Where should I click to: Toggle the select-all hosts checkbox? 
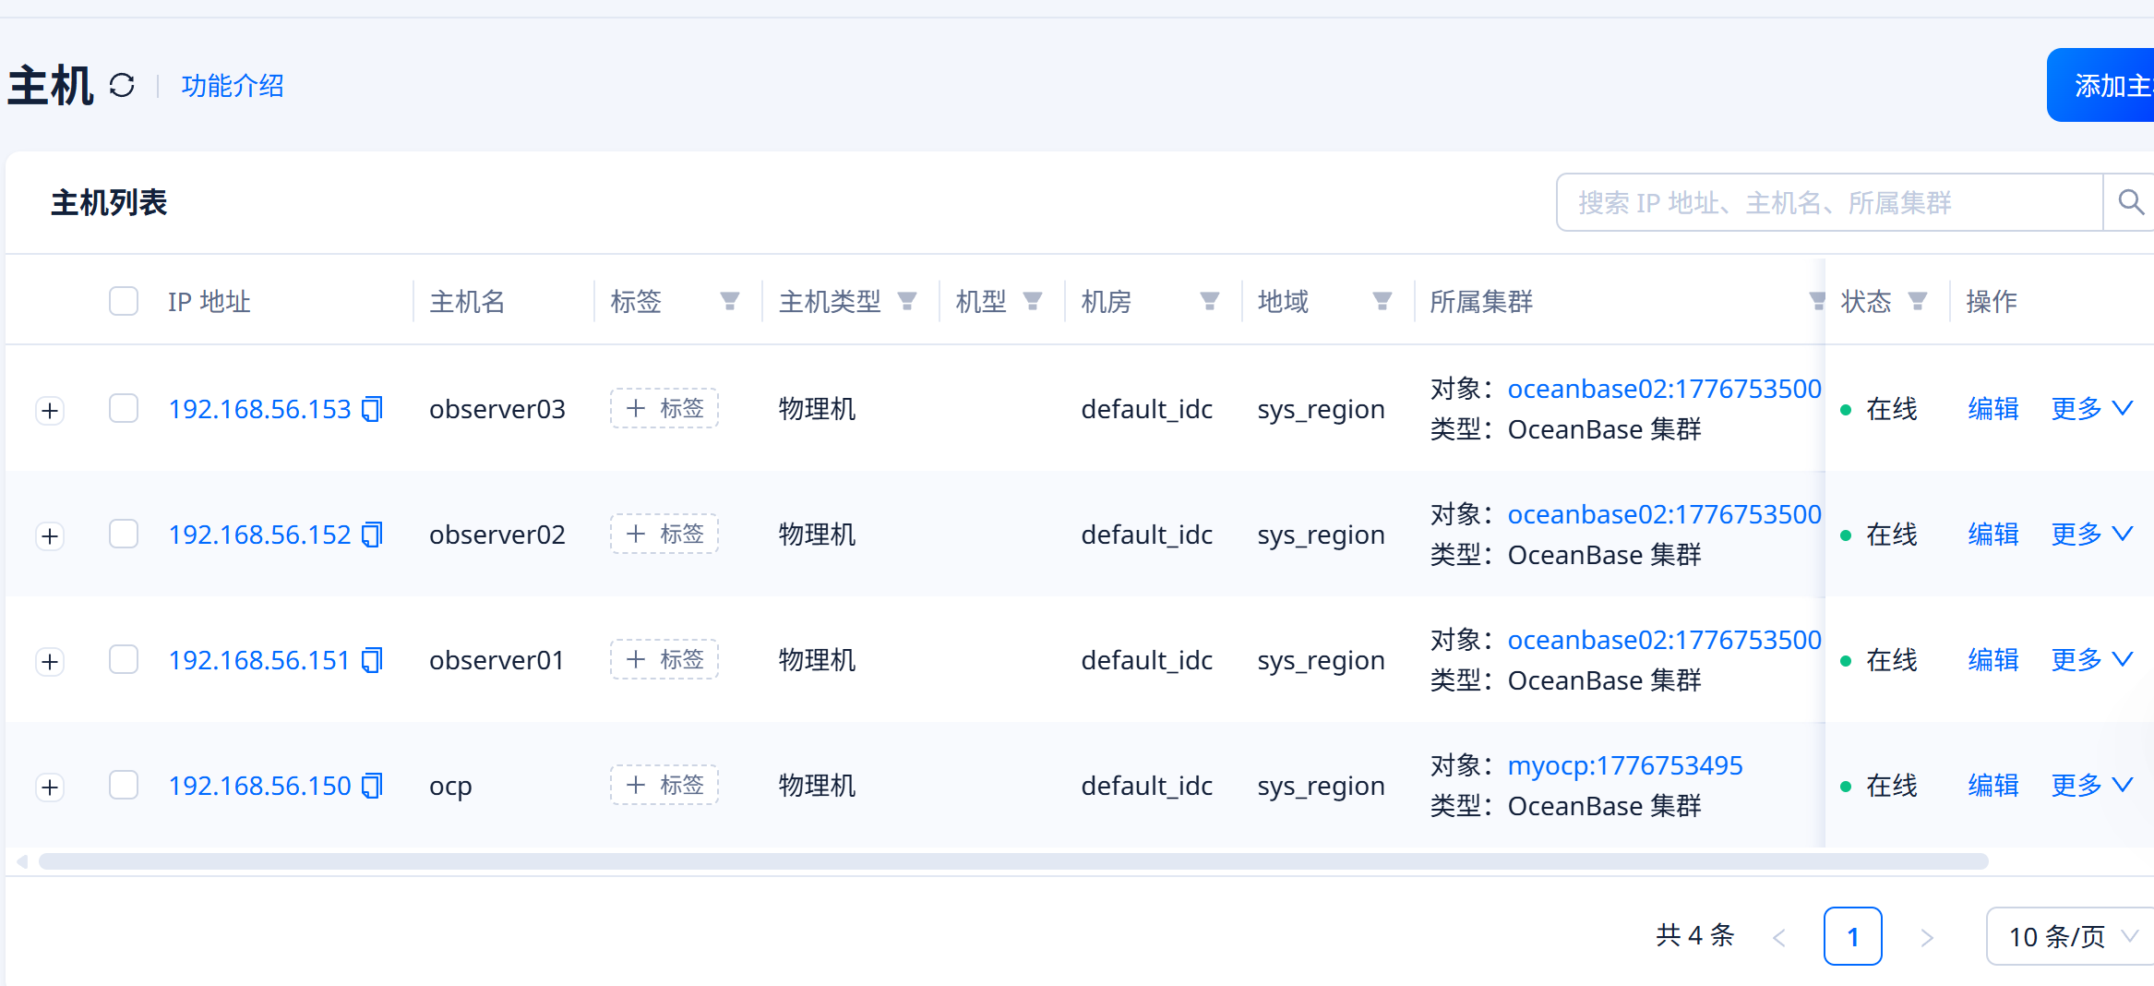point(124,301)
